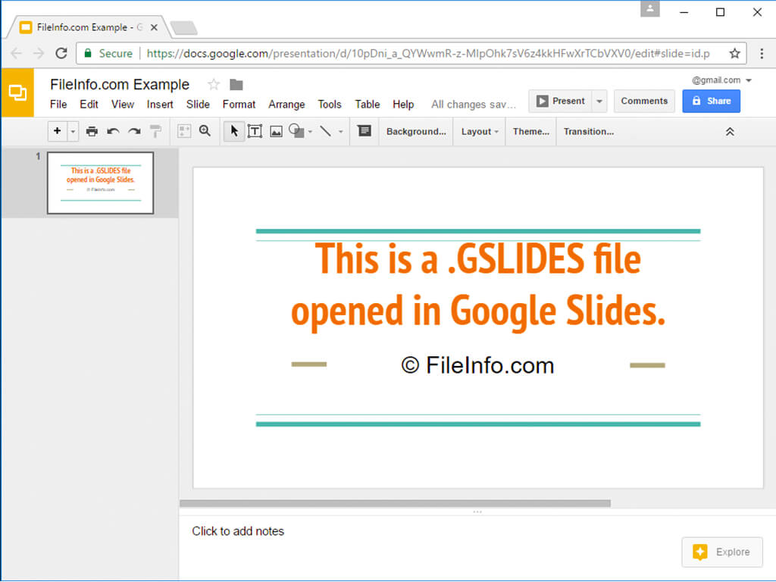Screen dimensions: 776x582
Task: Click the notes pane resize handle dots
Action: [x=477, y=512]
